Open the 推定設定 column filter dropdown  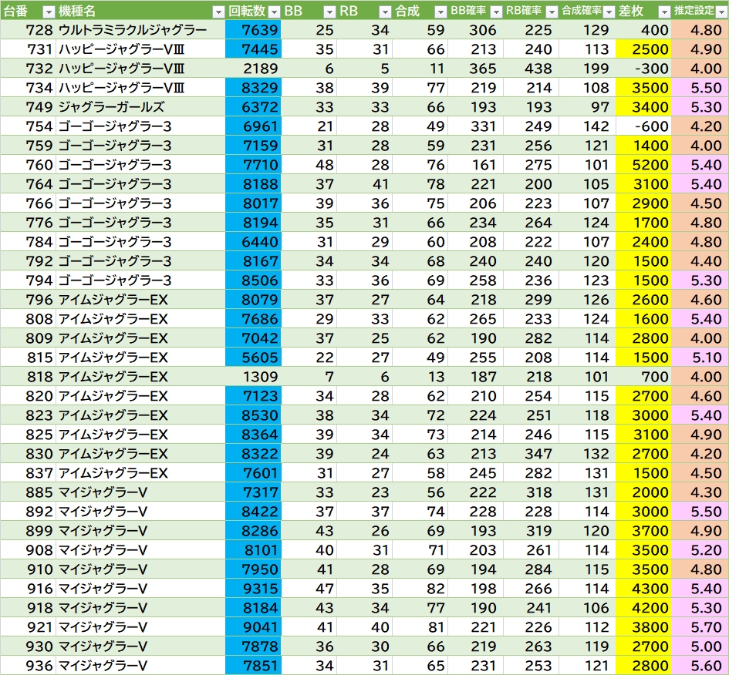click(721, 12)
